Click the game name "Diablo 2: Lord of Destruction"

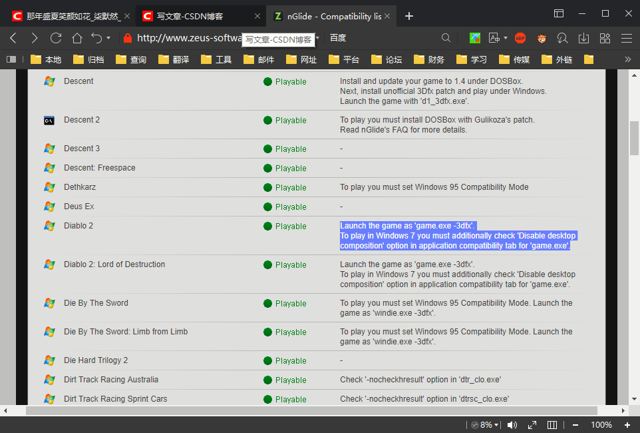coord(114,264)
